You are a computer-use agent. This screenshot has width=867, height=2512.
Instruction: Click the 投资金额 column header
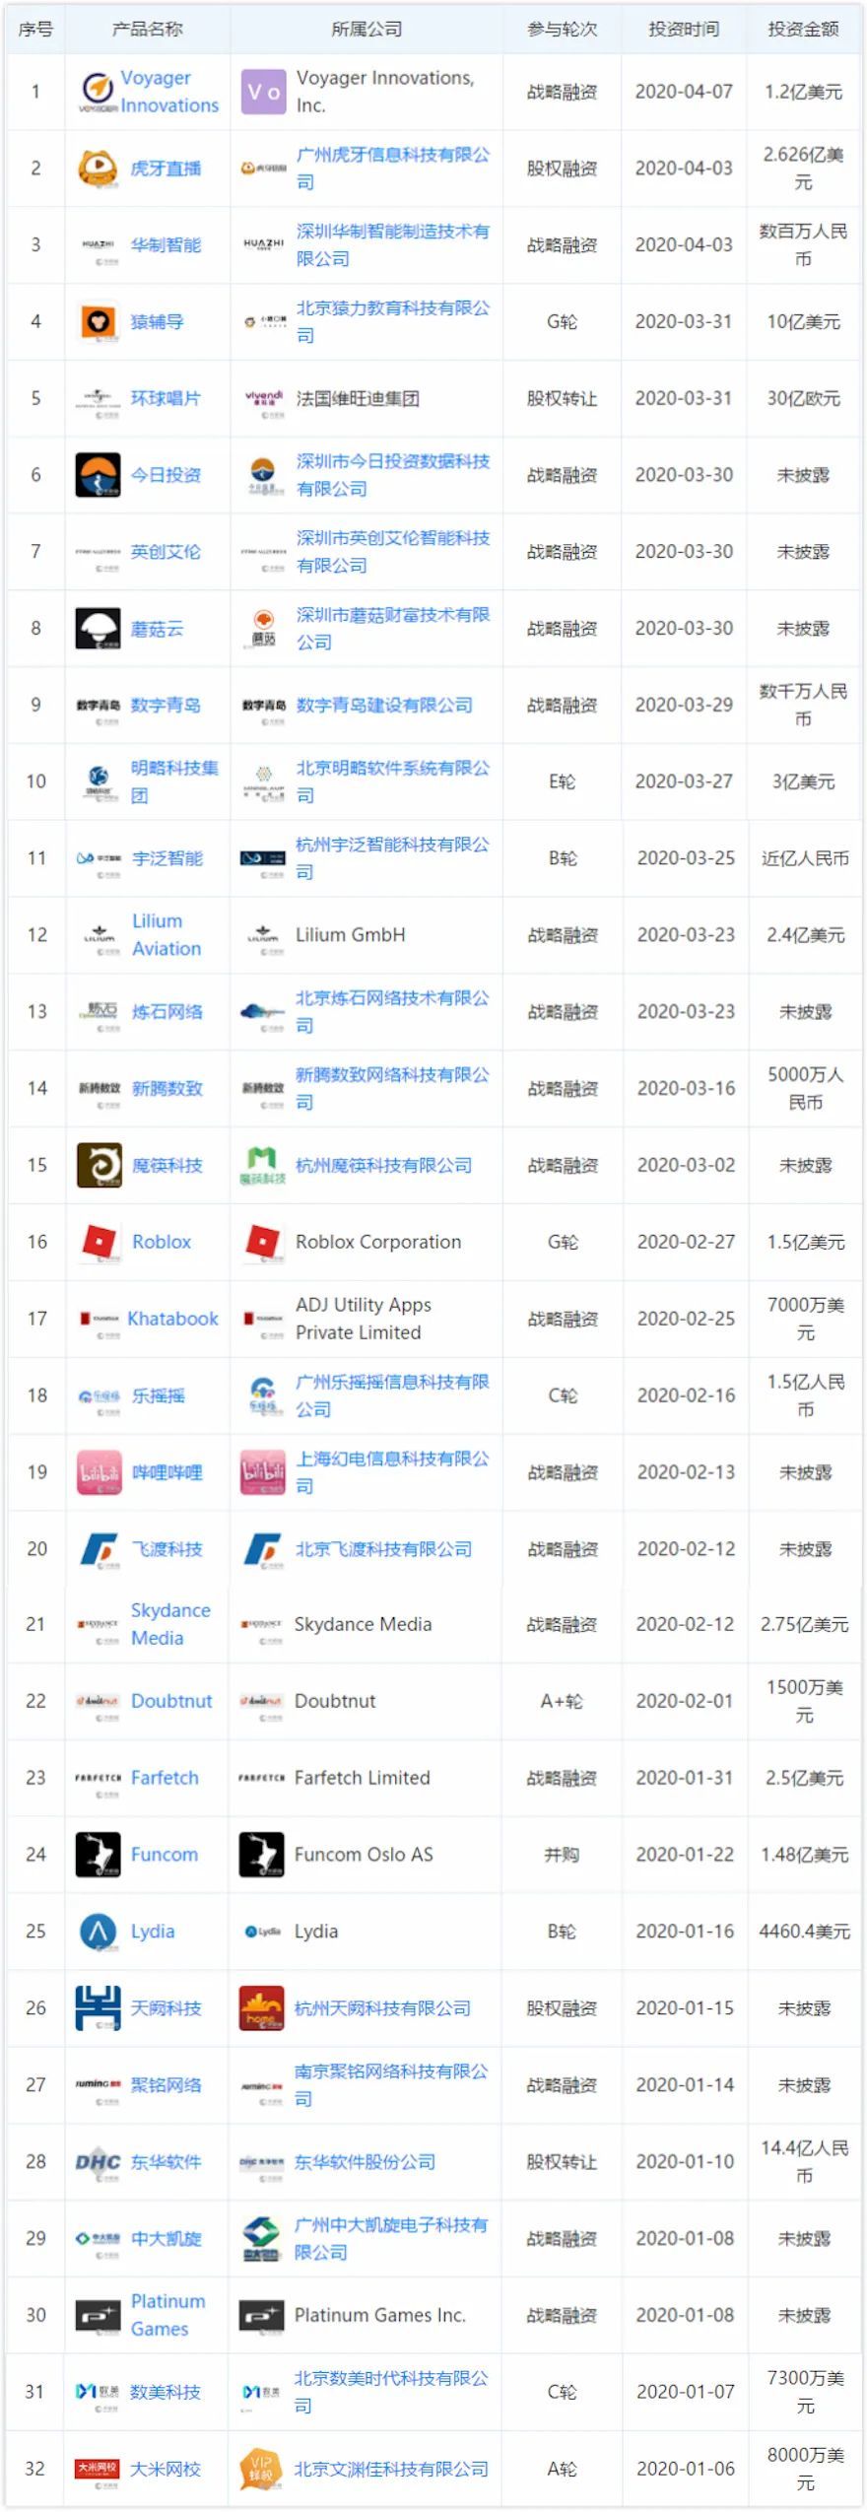pos(803,30)
